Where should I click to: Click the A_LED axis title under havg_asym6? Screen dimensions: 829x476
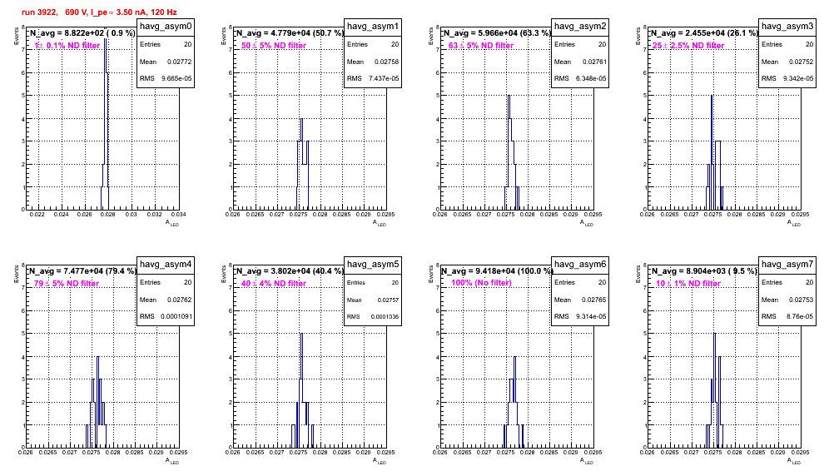[587, 461]
